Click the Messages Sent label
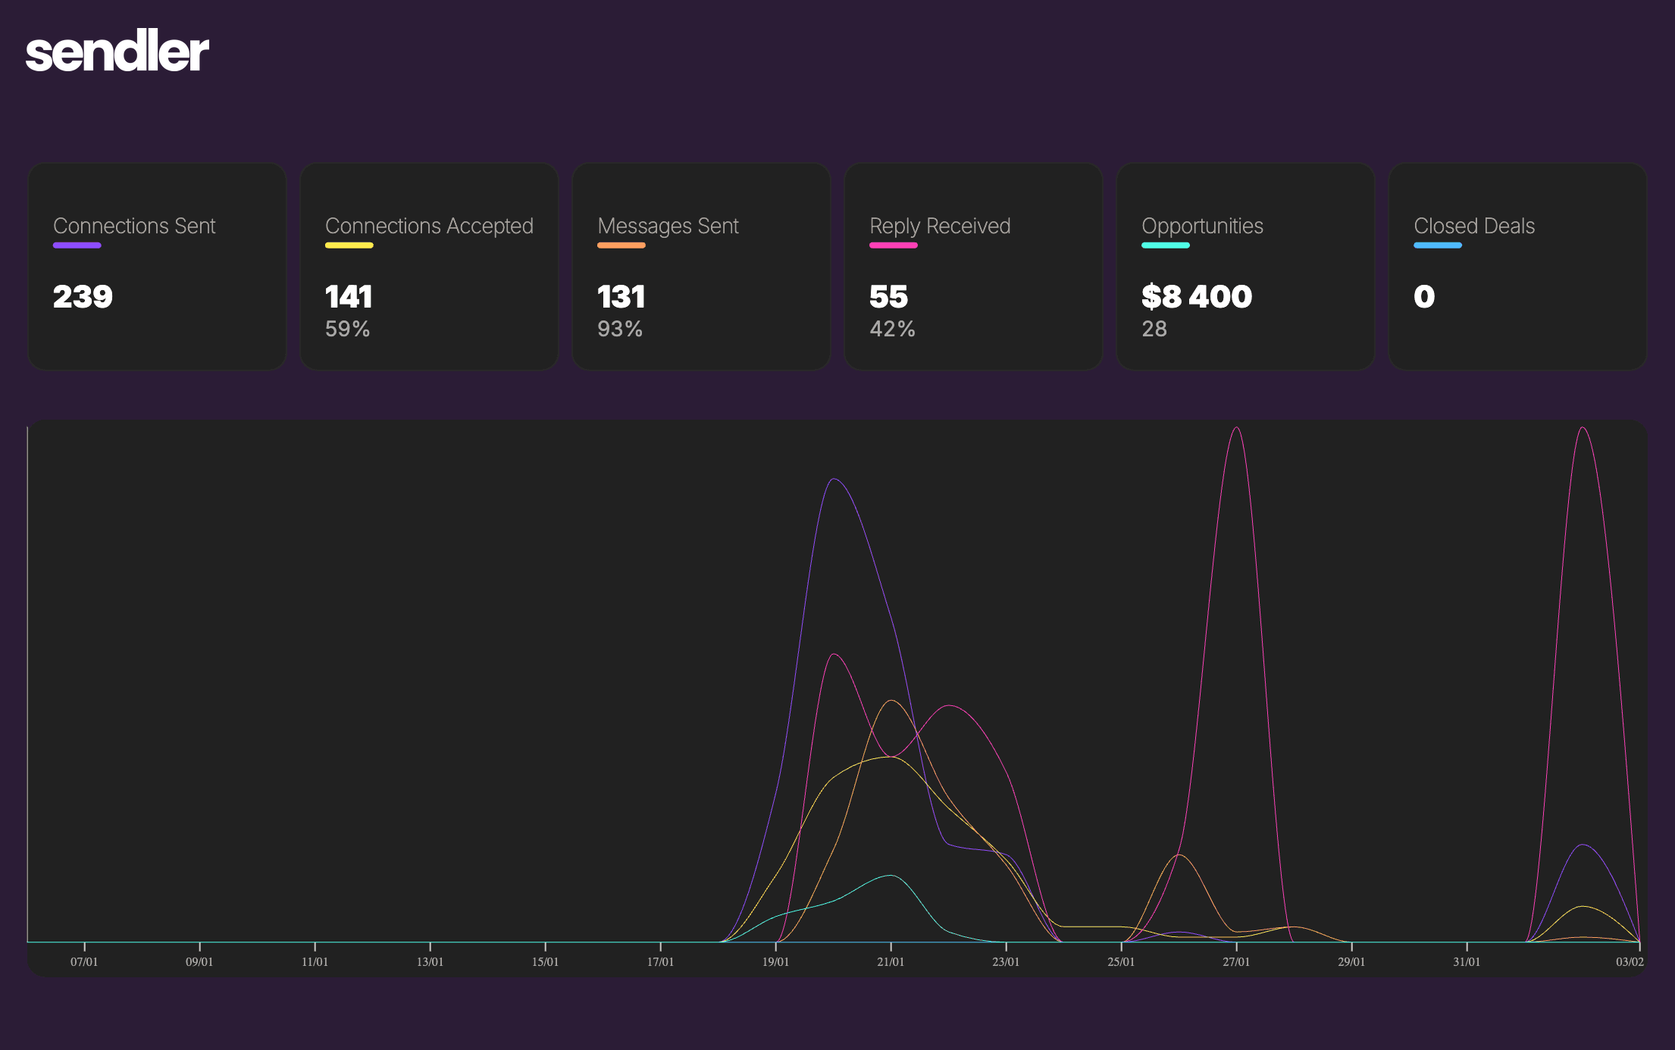 pyautogui.click(x=668, y=226)
